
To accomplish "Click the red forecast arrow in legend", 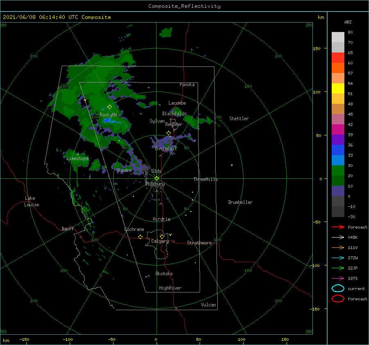I will (338, 227).
